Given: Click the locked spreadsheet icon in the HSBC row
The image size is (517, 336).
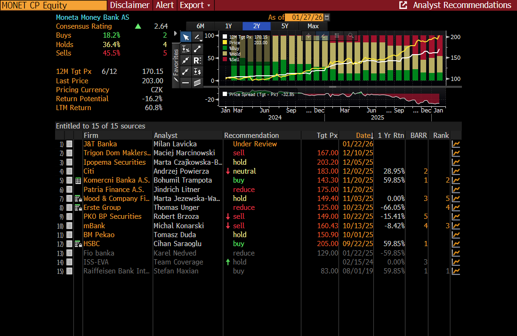Looking at the screenshot, I should click(x=78, y=244).
